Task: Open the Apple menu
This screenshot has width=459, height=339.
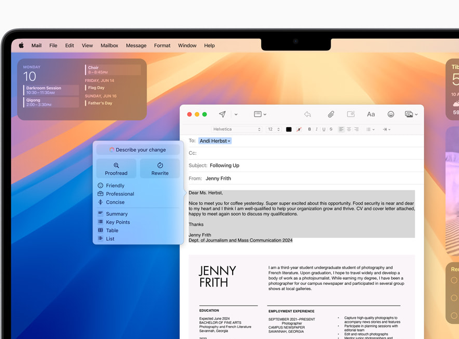Action: click(x=21, y=45)
